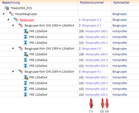Collapse the red Baugruppe node
Screen dimensions: 139x113
click(x=8, y=19)
